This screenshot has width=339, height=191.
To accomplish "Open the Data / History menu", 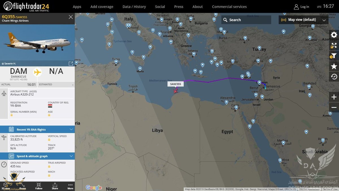I will (x=134, y=6).
